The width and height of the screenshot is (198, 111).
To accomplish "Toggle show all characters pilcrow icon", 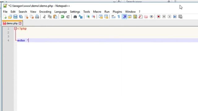I will pyautogui.click(x=119, y=17).
